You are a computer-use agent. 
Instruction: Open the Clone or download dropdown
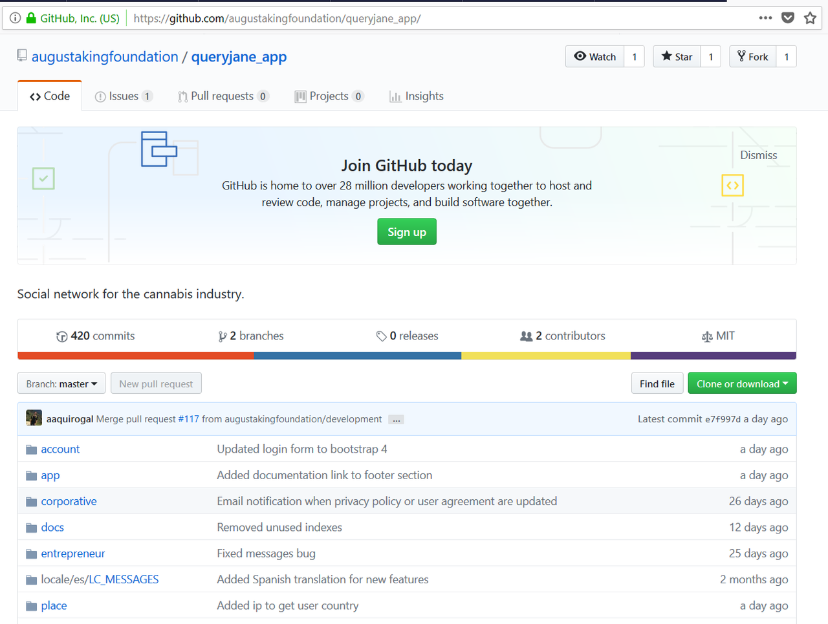(x=742, y=383)
